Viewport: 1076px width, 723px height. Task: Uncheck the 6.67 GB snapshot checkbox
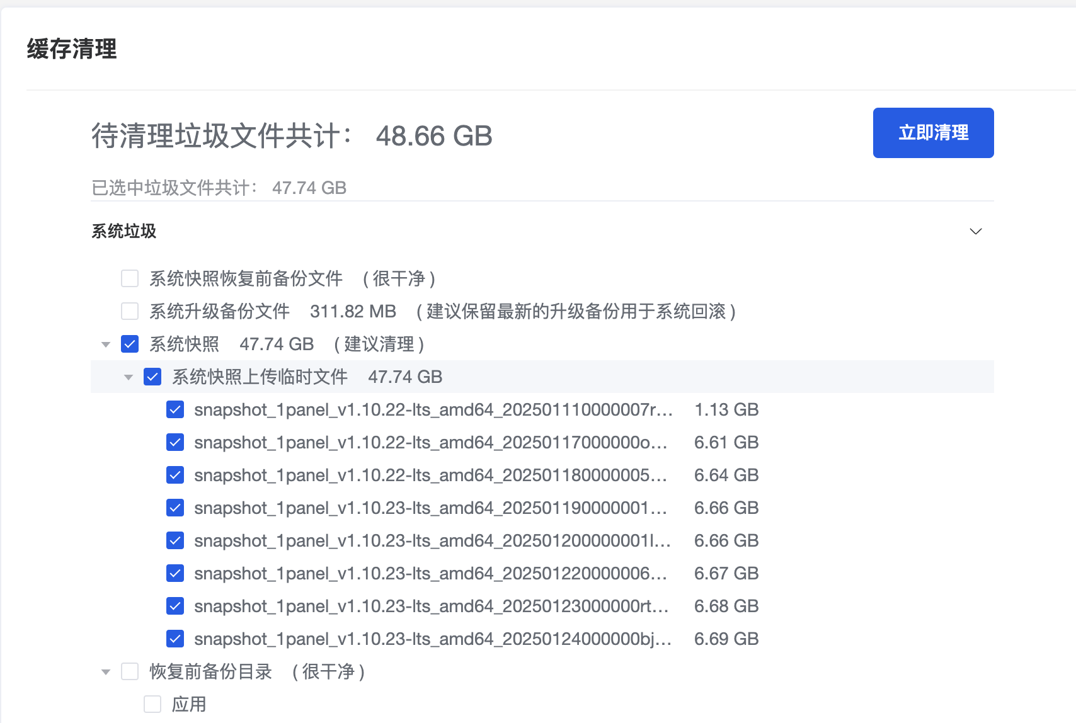point(175,573)
